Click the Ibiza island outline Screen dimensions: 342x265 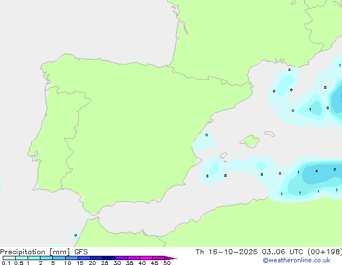[x=223, y=155]
